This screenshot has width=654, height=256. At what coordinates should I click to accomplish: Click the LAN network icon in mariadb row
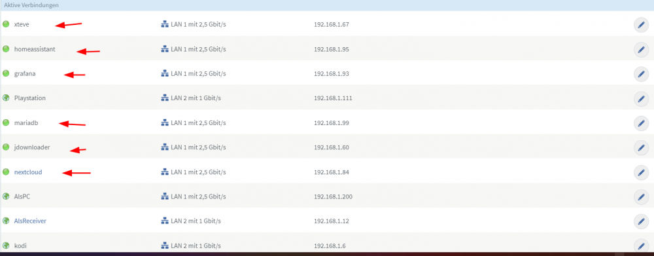click(x=164, y=123)
